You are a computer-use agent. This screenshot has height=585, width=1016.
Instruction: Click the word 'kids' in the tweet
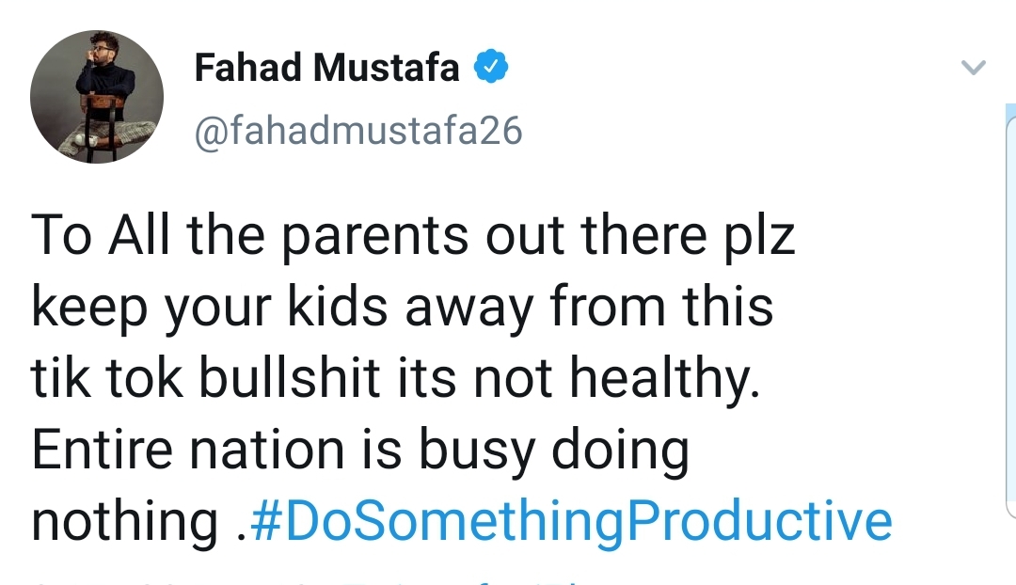point(338,305)
